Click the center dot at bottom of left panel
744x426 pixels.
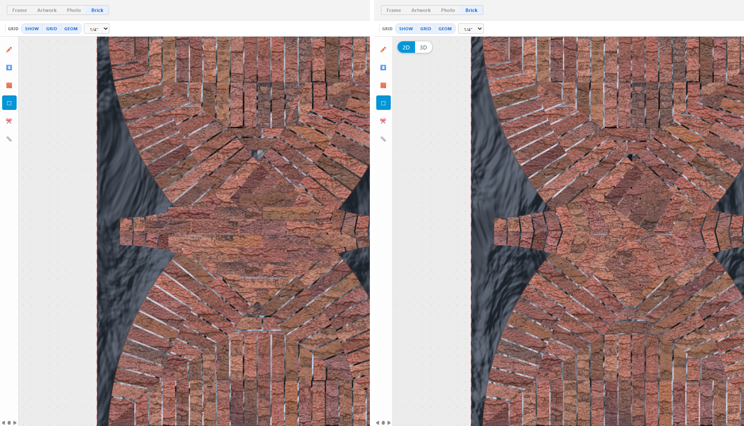tap(9, 423)
